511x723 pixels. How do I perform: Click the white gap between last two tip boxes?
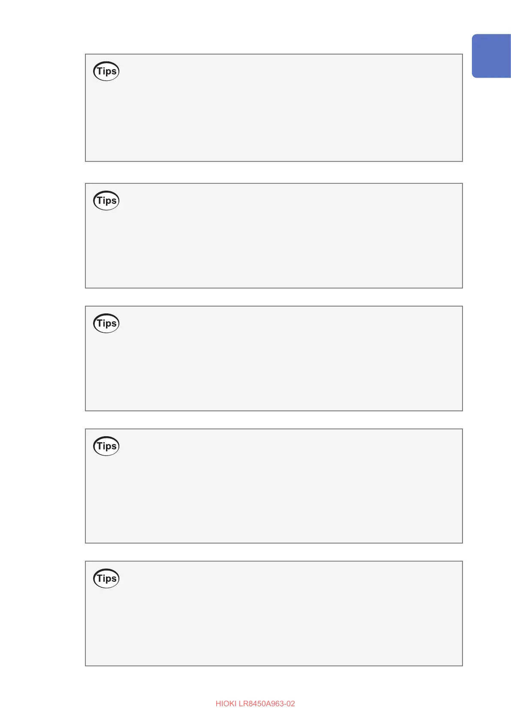[274, 552]
